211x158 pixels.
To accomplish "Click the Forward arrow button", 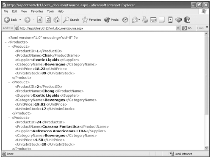I will (27, 20).
